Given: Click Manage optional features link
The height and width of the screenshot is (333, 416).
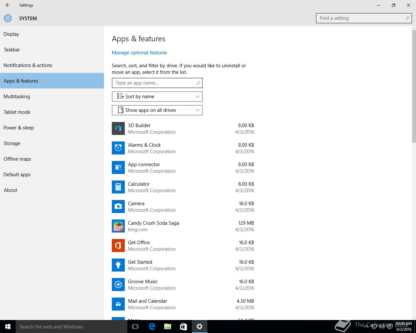Looking at the screenshot, I should coord(139,53).
